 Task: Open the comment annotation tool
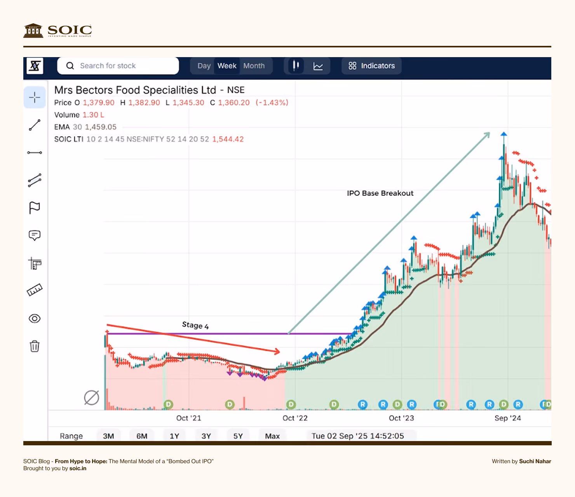click(35, 235)
